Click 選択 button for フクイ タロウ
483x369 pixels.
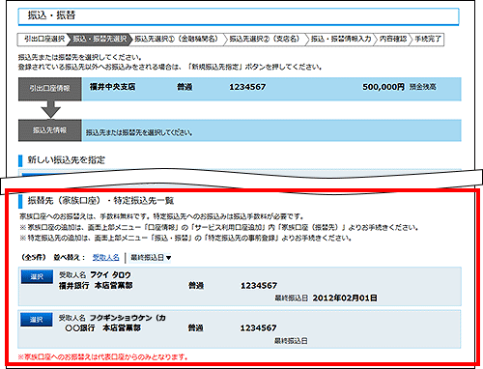[37, 276]
